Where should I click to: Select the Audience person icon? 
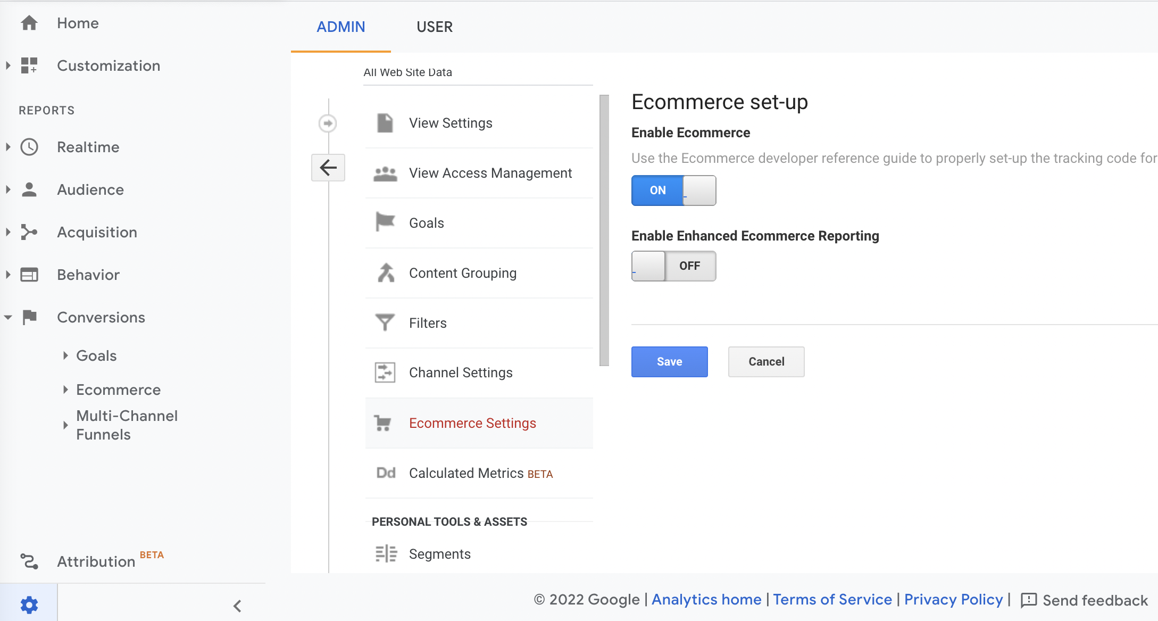click(x=29, y=189)
